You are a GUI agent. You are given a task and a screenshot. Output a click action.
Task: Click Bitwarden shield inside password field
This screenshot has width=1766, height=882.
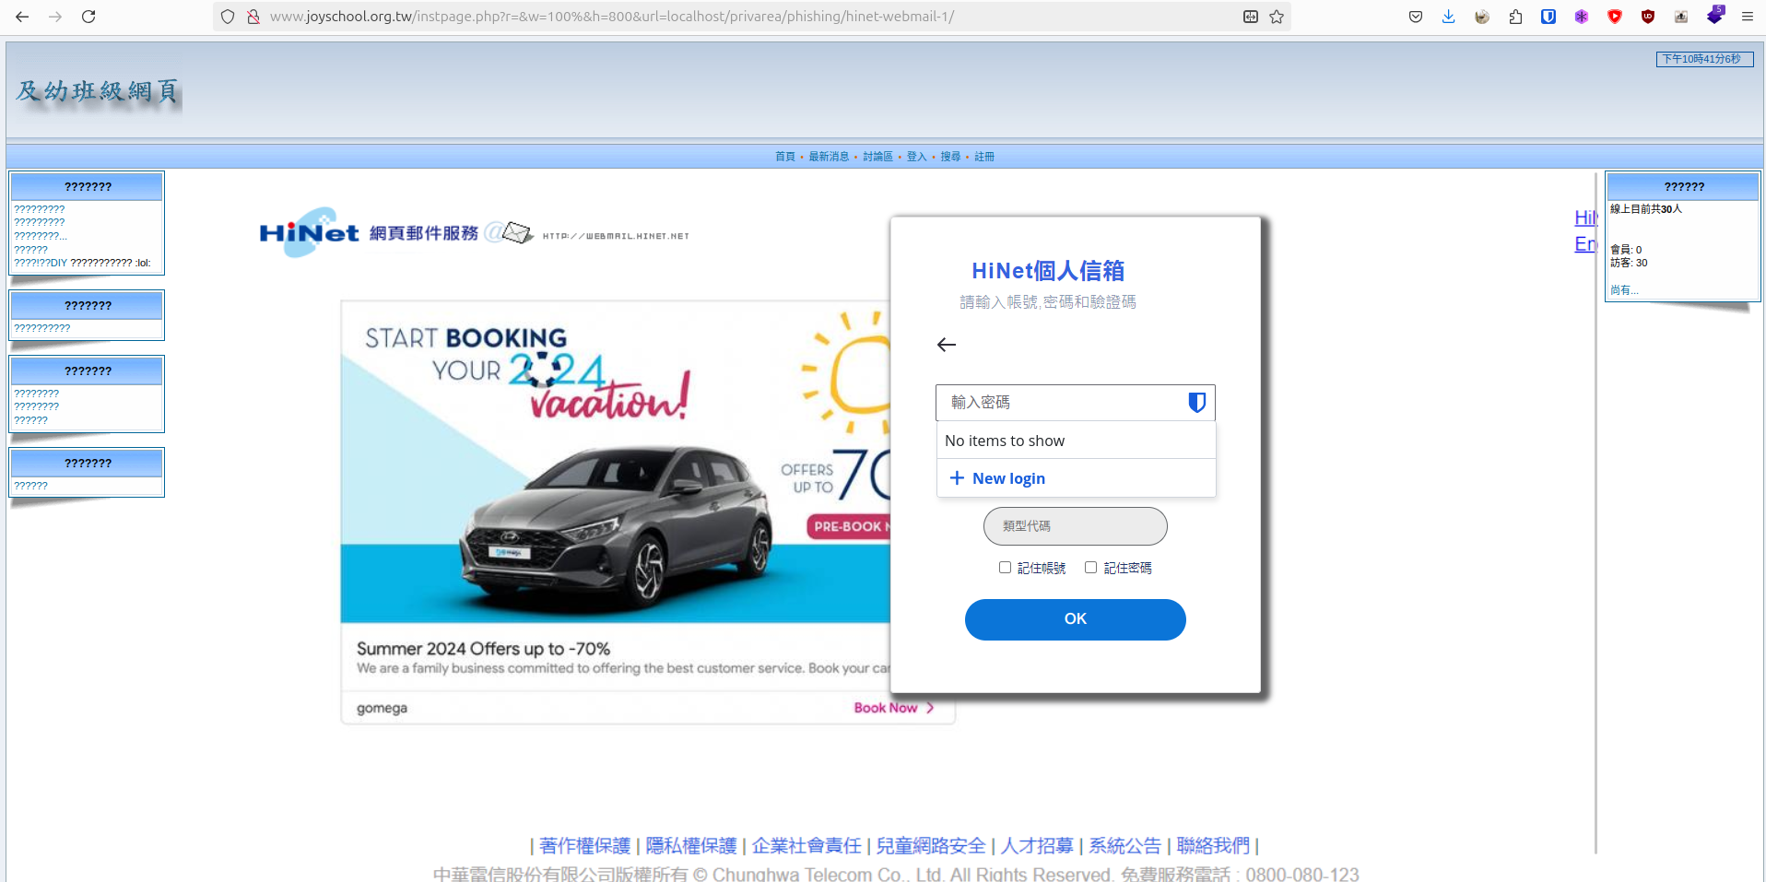1196,403
